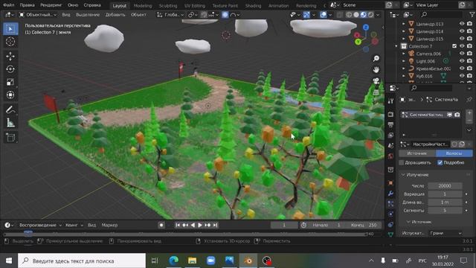Switch to wireframe viewport shading
The width and height of the screenshot is (476, 268).
pyautogui.click(x=349, y=15)
